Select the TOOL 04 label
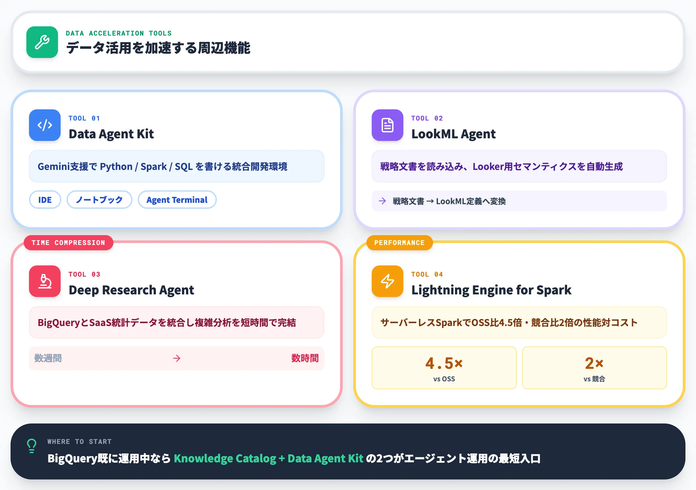The image size is (696, 490). pyautogui.click(x=427, y=274)
